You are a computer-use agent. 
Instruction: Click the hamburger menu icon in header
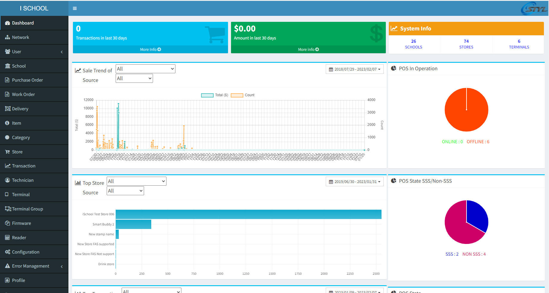pyautogui.click(x=75, y=8)
